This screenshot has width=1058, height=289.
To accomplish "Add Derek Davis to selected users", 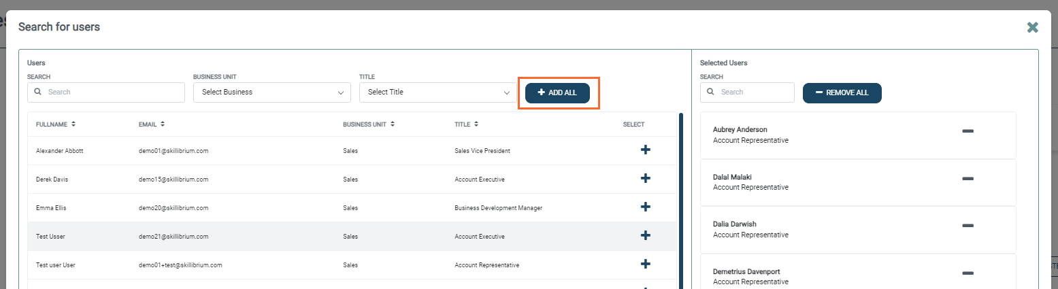I will click(x=646, y=179).
